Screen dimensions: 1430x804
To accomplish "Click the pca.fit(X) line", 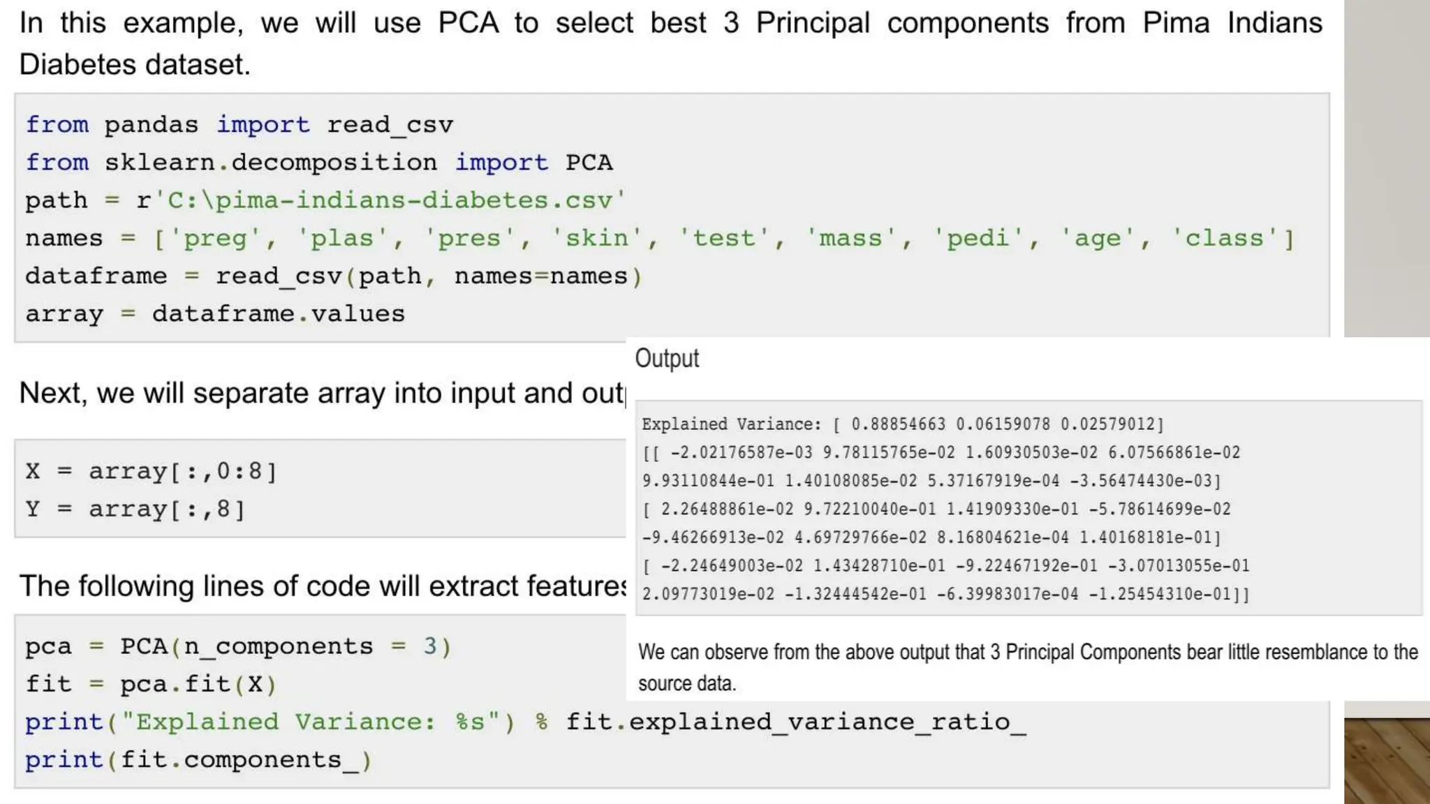I will pos(152,684).
